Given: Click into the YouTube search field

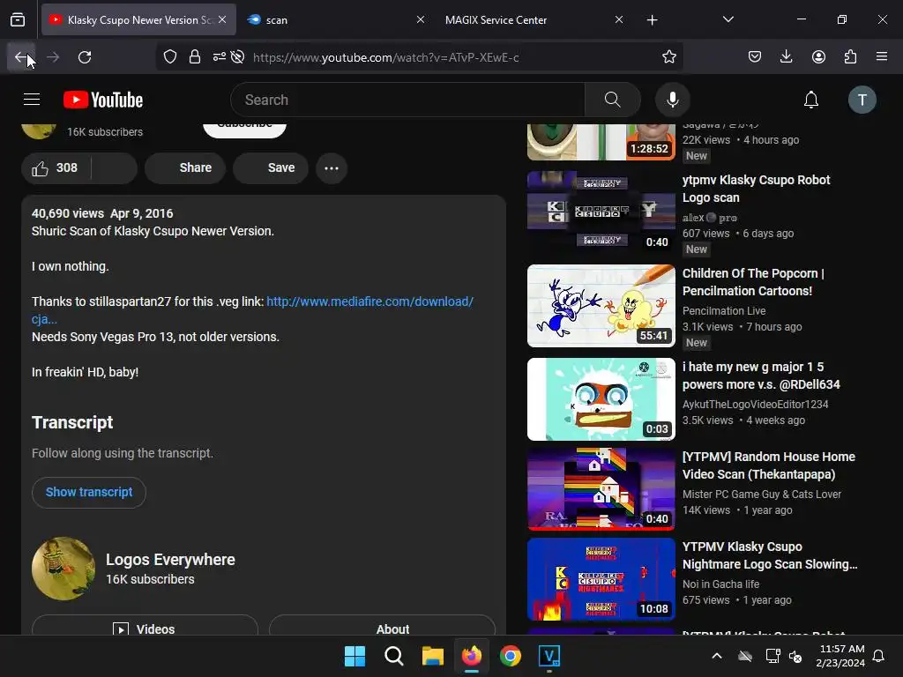Looking at the screenshot, I should (407, 100).
